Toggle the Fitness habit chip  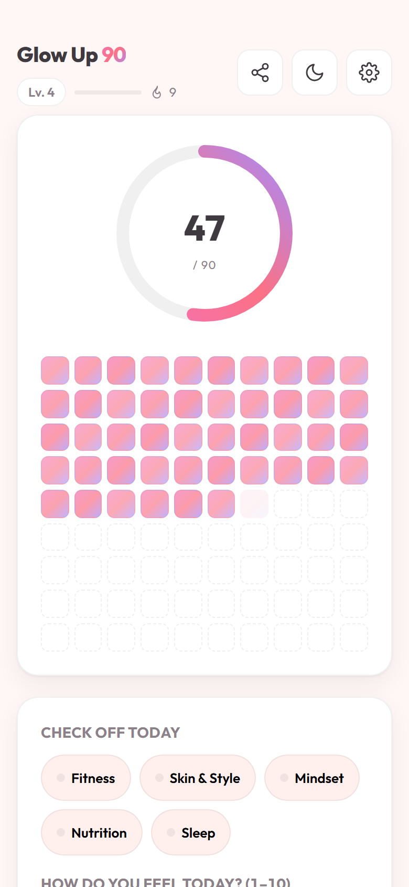pos(86,778)
